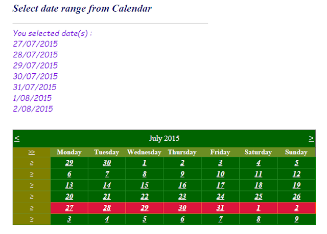
Task: Select Tuesday July 7 in second row
Action: coord(107,174)
